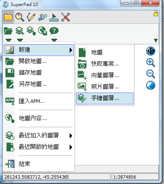Select the pencil edit tool icon
Screen dimensions: 164x184
(31, 17)
